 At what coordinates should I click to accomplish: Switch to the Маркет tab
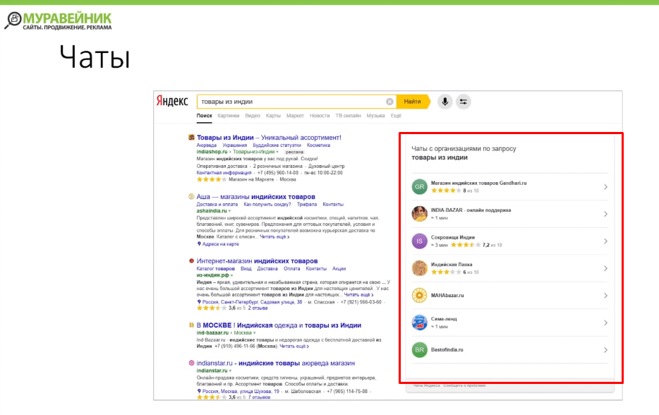coord(295,116)
